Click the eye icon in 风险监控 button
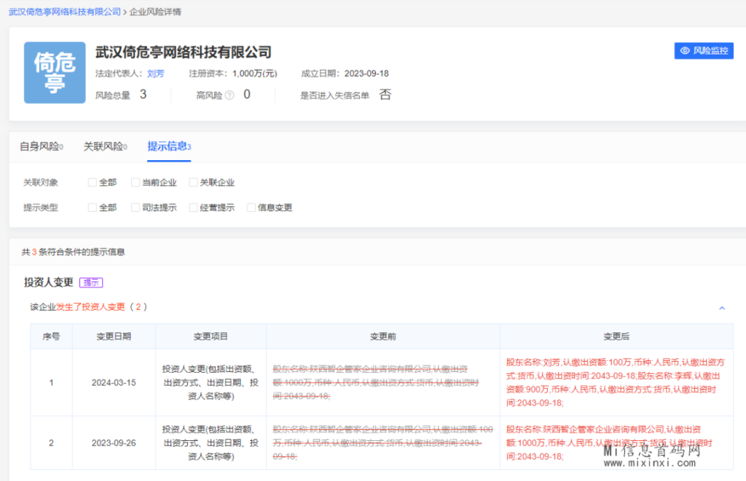The height and width of the screenshot is (481, 746). click(685, 51)
